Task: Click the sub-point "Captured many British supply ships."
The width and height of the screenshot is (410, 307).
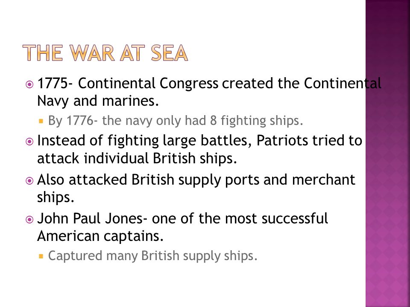Action: 153,256
